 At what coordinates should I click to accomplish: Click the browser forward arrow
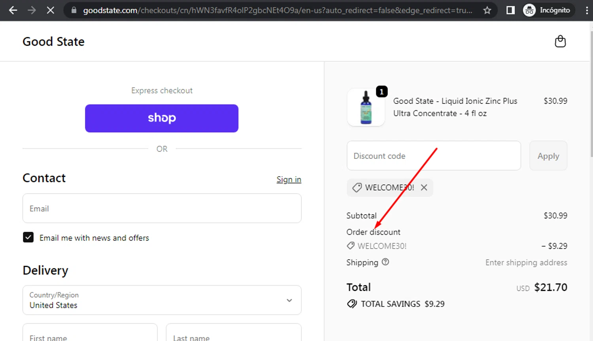[32, 10]
